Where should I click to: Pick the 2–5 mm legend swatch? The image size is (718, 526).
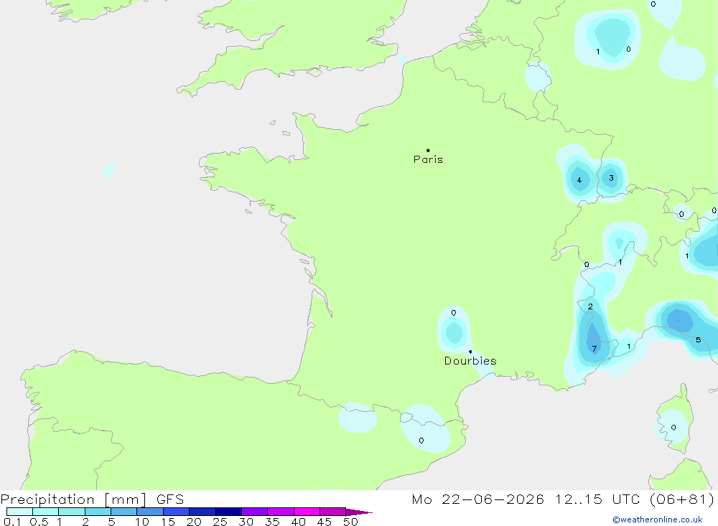pyautogui.click(x=98, y=512)
